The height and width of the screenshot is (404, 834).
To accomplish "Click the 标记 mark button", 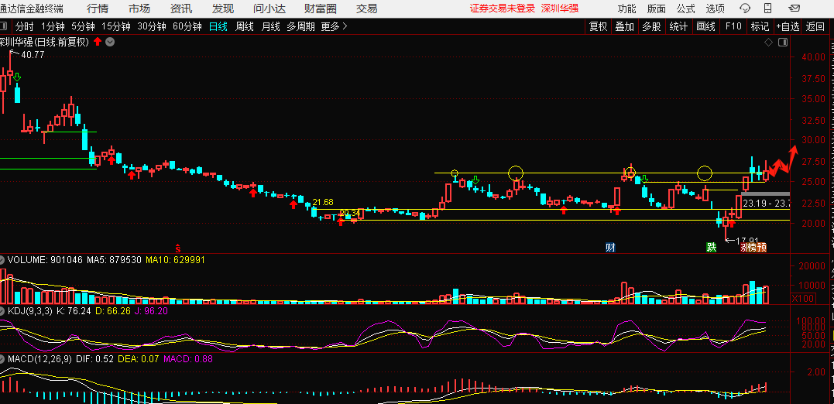I will [760, 26].
